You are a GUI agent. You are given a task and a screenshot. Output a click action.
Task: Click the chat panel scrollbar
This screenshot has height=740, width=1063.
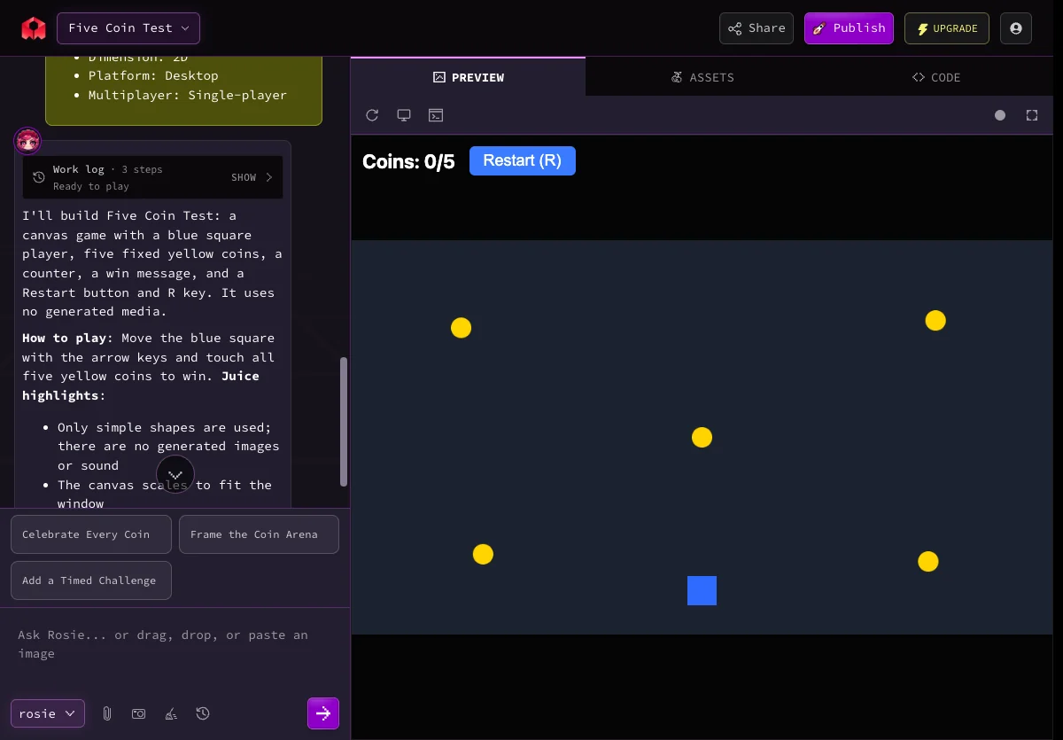click(x=344, y=421)
